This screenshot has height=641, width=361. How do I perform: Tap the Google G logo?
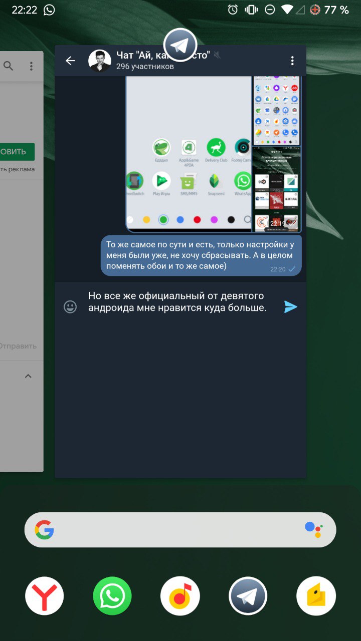pos(44,529)
